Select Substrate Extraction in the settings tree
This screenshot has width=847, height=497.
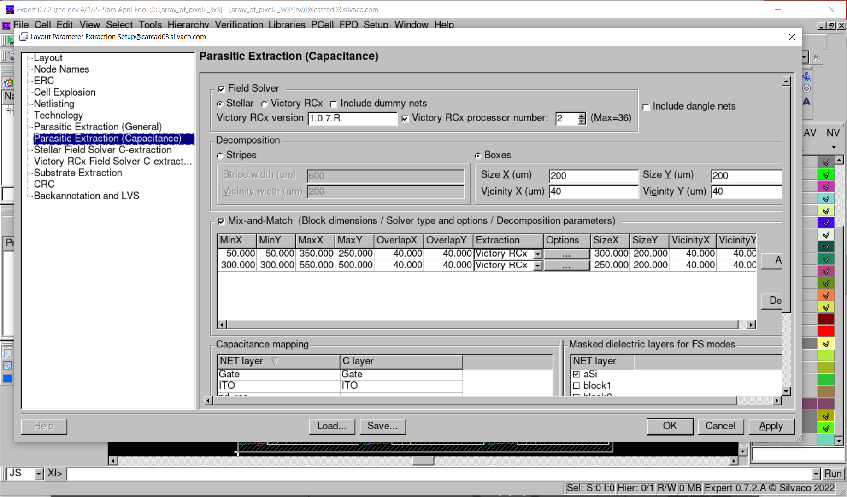78,173
